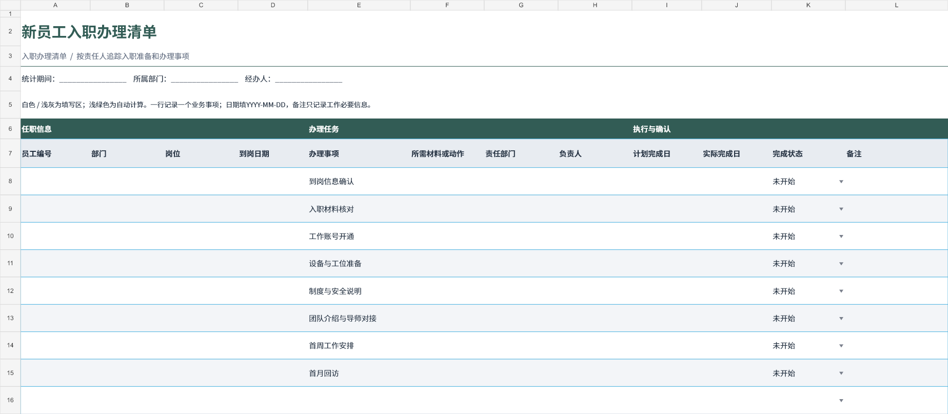Screen dimensions: 948x414
Task: Click the 岗位 column heading
Action: point(201,153)
